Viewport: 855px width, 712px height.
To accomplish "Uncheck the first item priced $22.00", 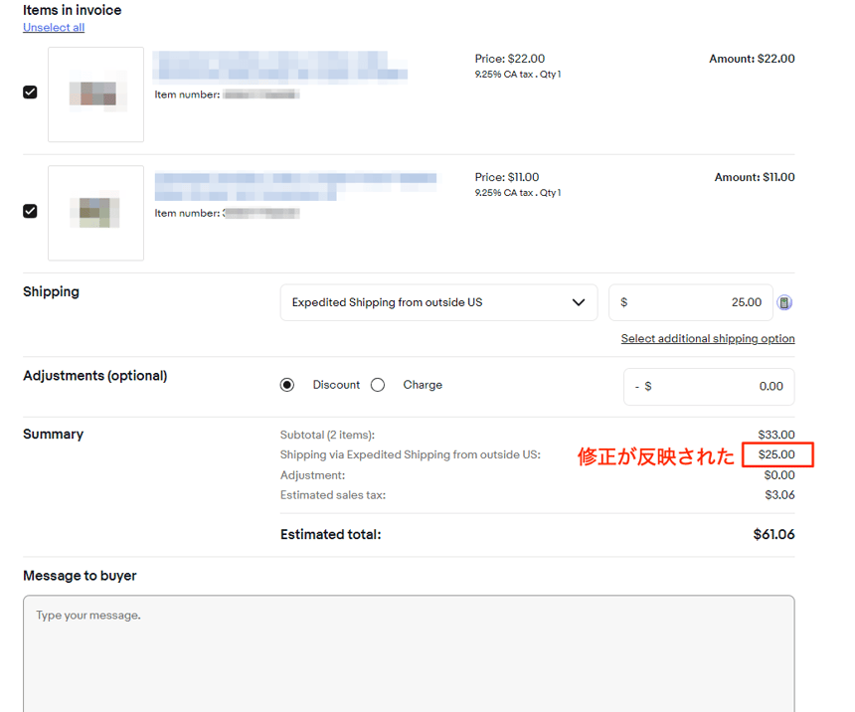I will tap(30, 92).
